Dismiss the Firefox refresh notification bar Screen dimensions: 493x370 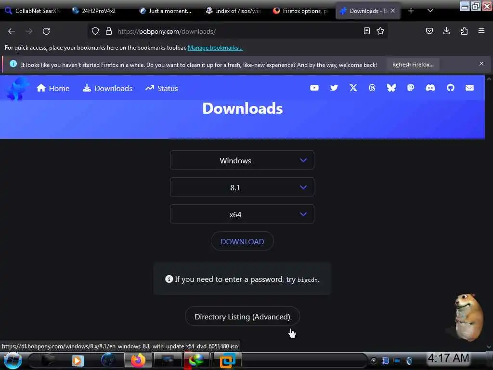coord(481,64)
